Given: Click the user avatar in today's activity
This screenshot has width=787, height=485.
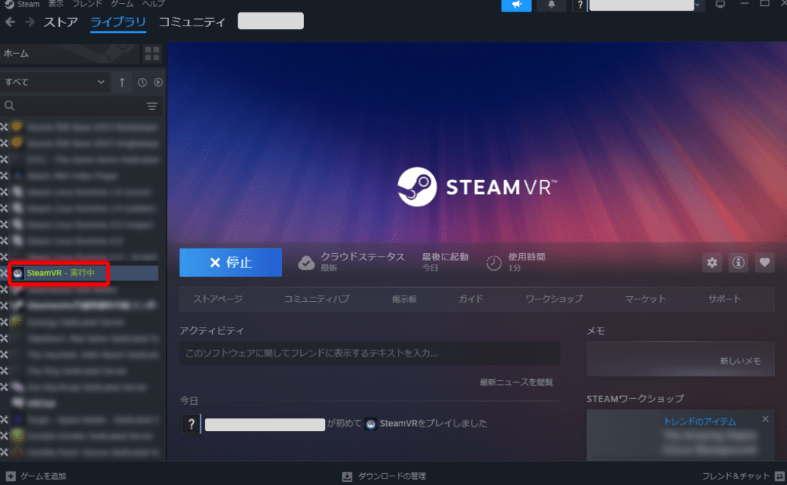Looking at the screenshot, I should click(x=191, y=424).
